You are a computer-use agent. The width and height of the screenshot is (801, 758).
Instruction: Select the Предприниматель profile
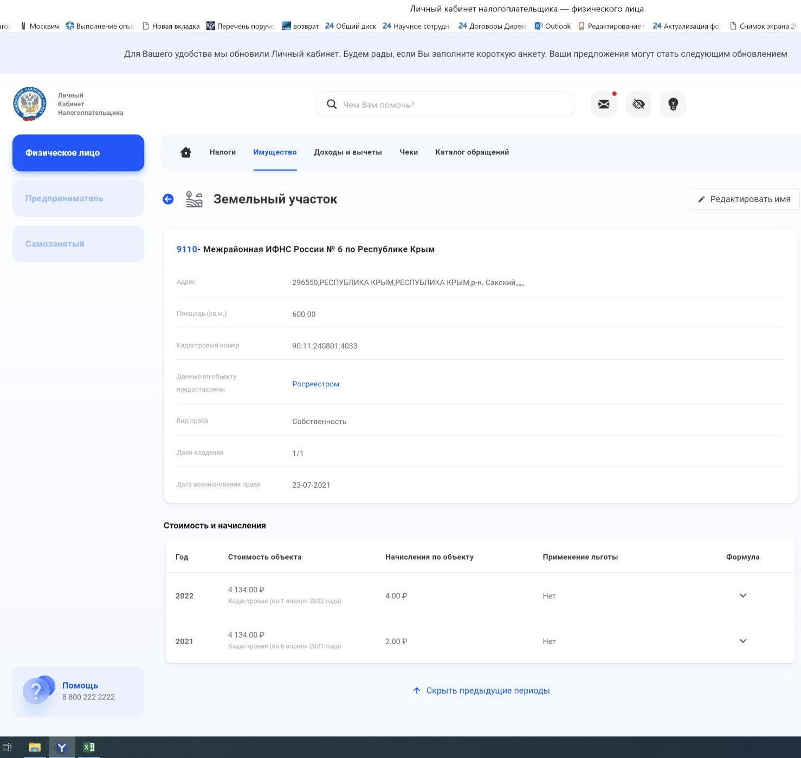coord(78,198)
